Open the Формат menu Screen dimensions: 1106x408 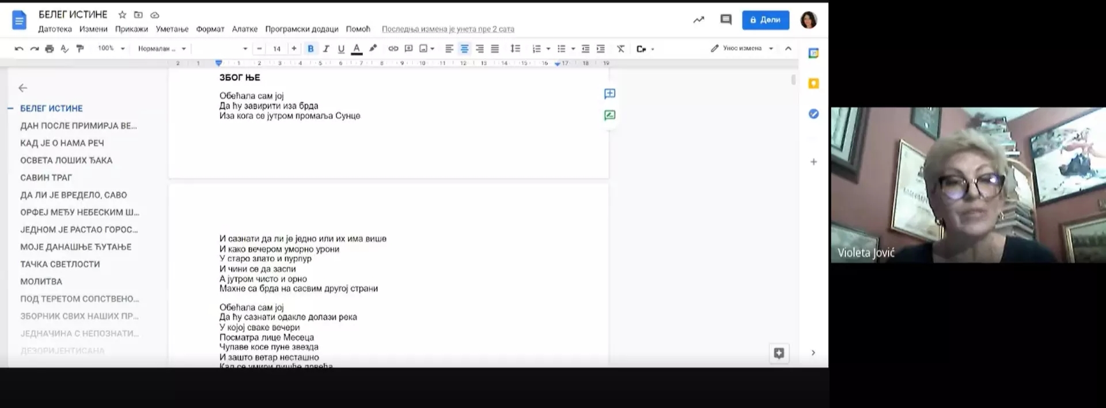(210, 29)
